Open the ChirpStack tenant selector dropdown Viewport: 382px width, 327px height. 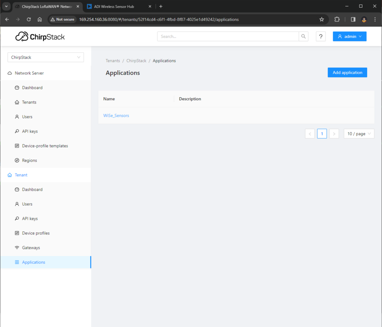point(45,57)
